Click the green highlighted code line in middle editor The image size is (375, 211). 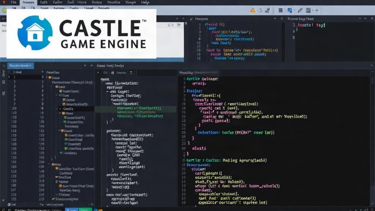136,109
